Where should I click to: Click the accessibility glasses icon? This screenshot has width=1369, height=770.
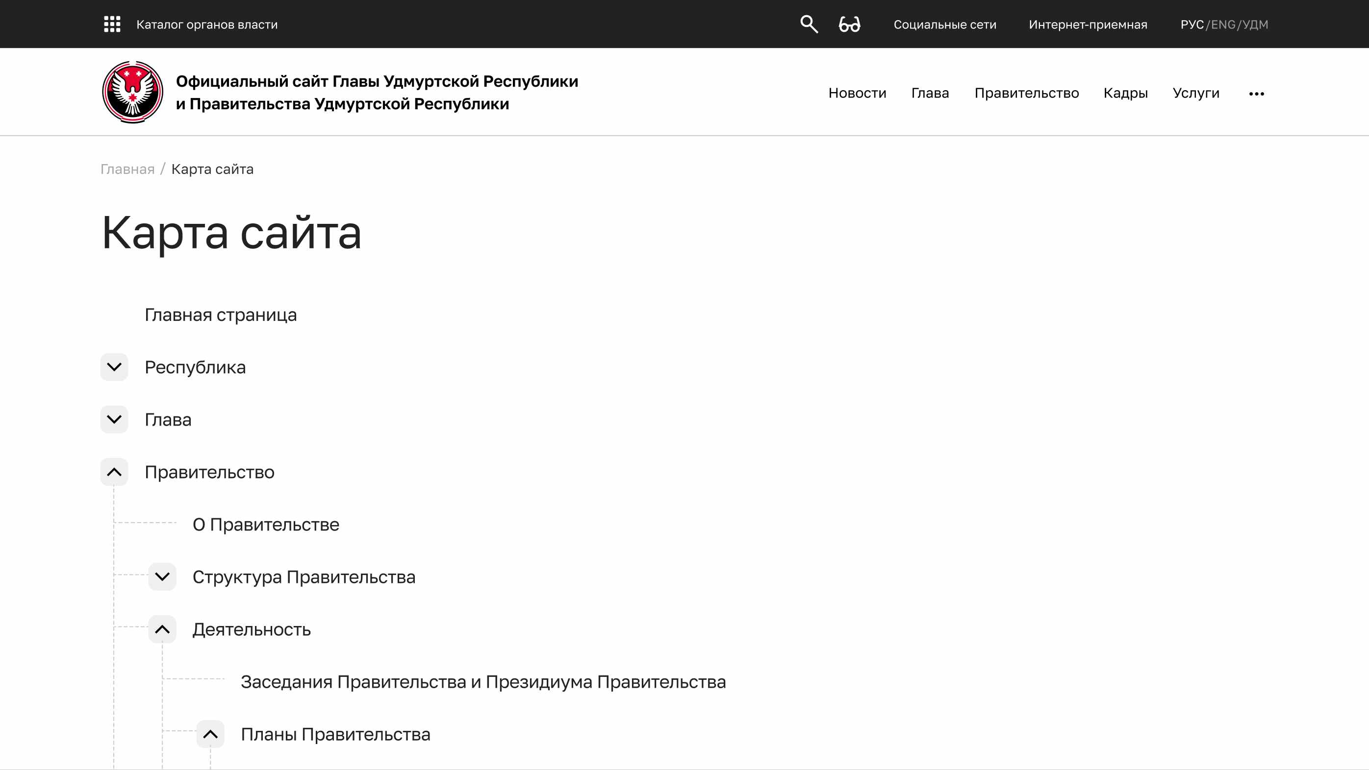(x=849, y=24)
